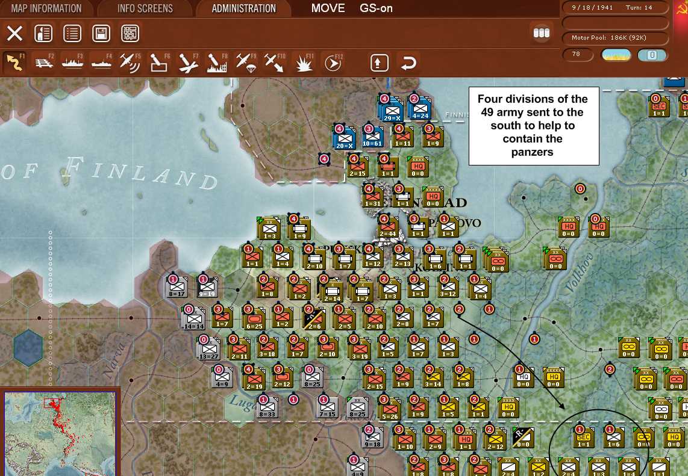Click the date 9/18/1941 display

point(592,7)
